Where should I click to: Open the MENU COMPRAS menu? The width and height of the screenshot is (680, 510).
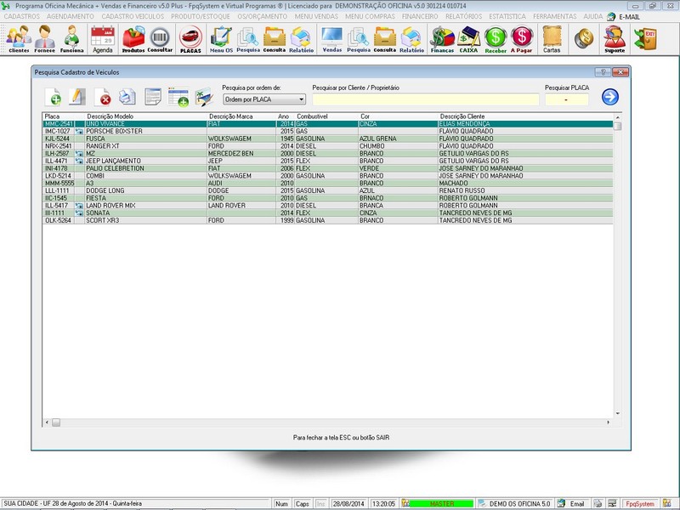[370, 16]
